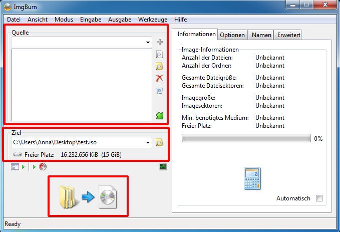Switch to the Optionen tab
The width and height of the screenshot is (340, 232).
tap(232, 35)
